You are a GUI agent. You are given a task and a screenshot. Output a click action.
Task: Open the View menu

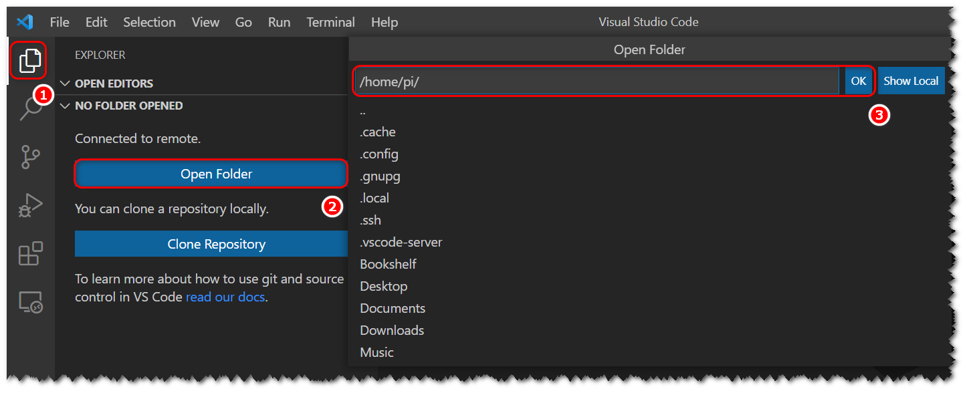[x=205, y=22]
